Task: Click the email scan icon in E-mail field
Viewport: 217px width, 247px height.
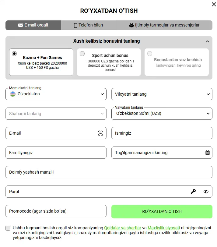Action: (100, 133)
